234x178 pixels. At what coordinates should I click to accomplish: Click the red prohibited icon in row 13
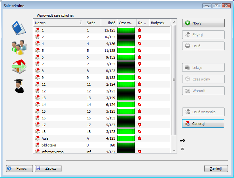[x=140, y=98]
